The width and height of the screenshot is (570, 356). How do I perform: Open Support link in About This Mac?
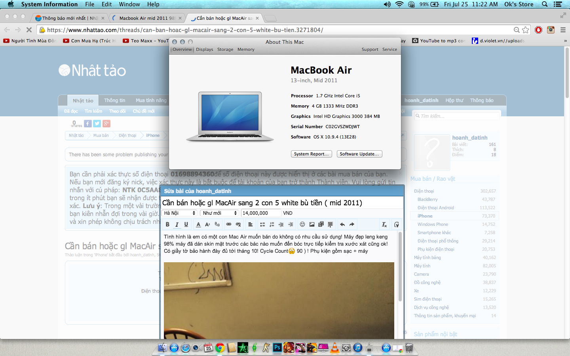point(370,49)
